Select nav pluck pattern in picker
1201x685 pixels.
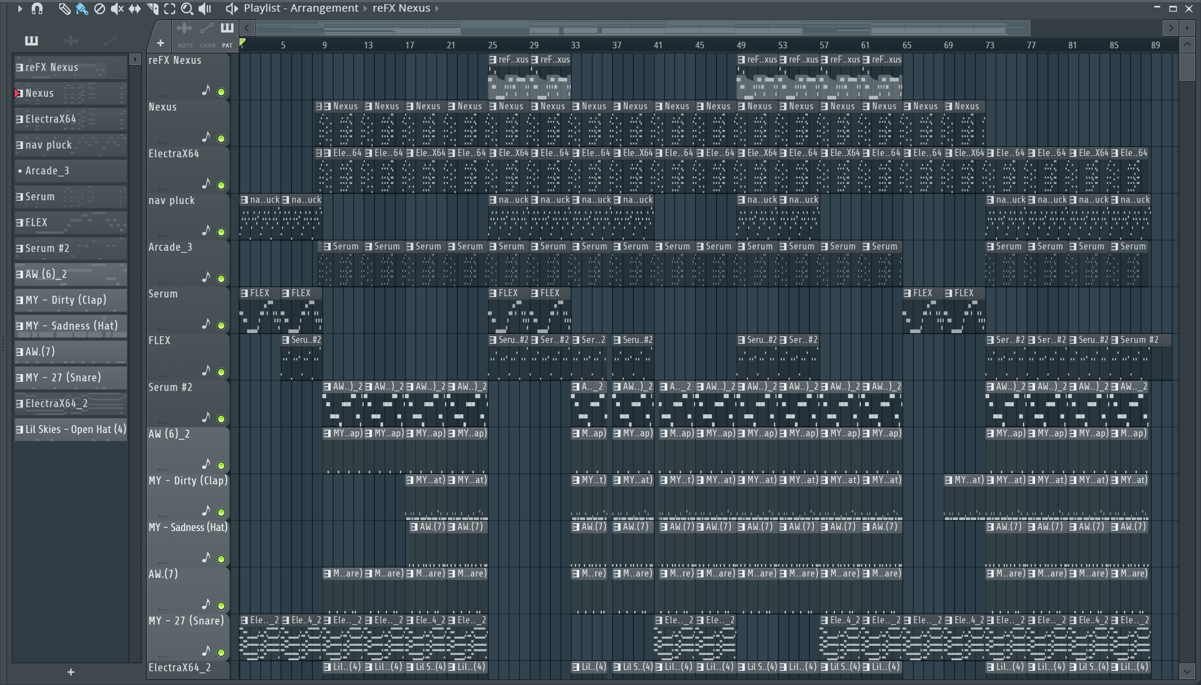click(70, 145)
